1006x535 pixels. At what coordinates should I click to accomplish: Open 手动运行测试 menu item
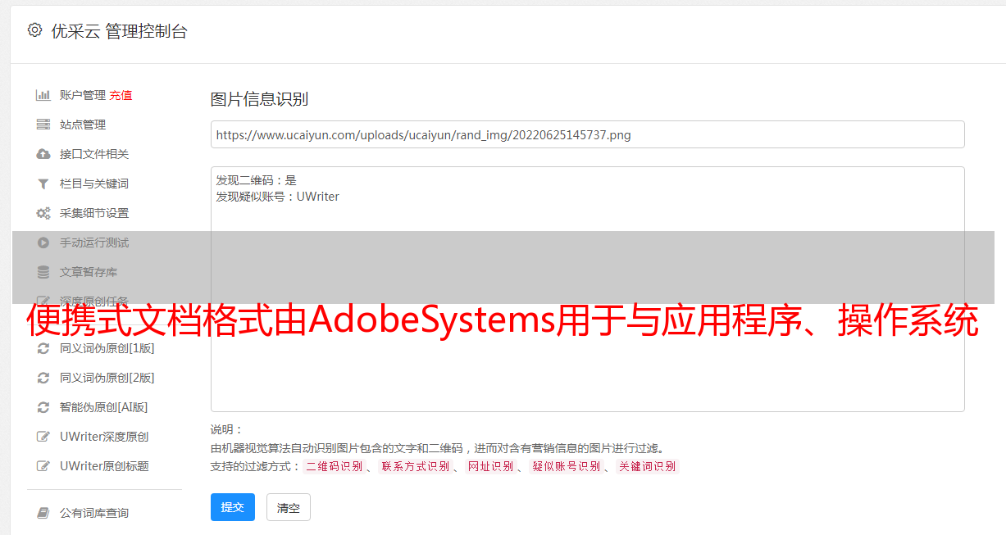pyautogui.click(x=94, y=243)
